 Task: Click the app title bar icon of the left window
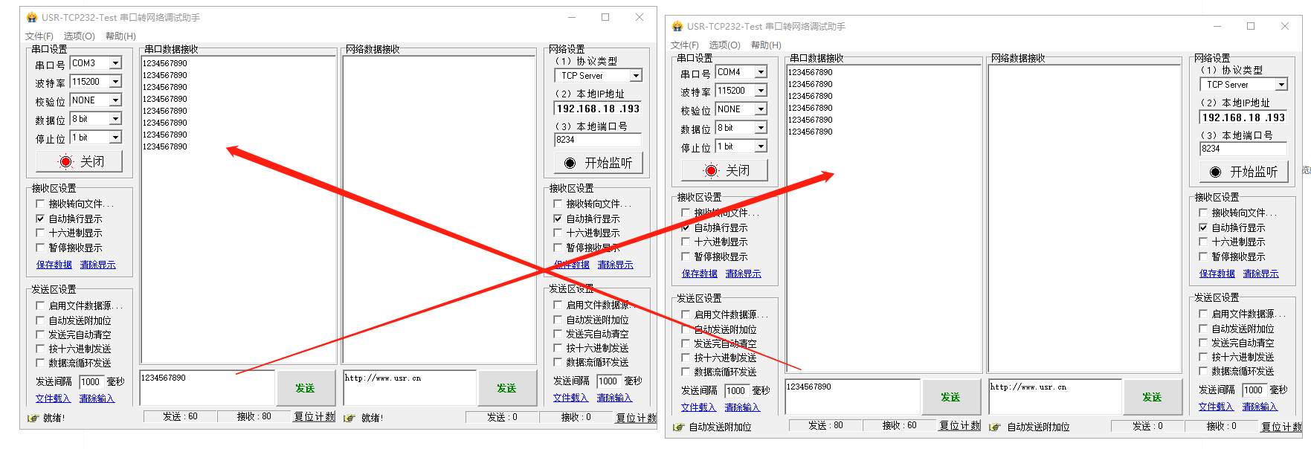pos(31,17)
